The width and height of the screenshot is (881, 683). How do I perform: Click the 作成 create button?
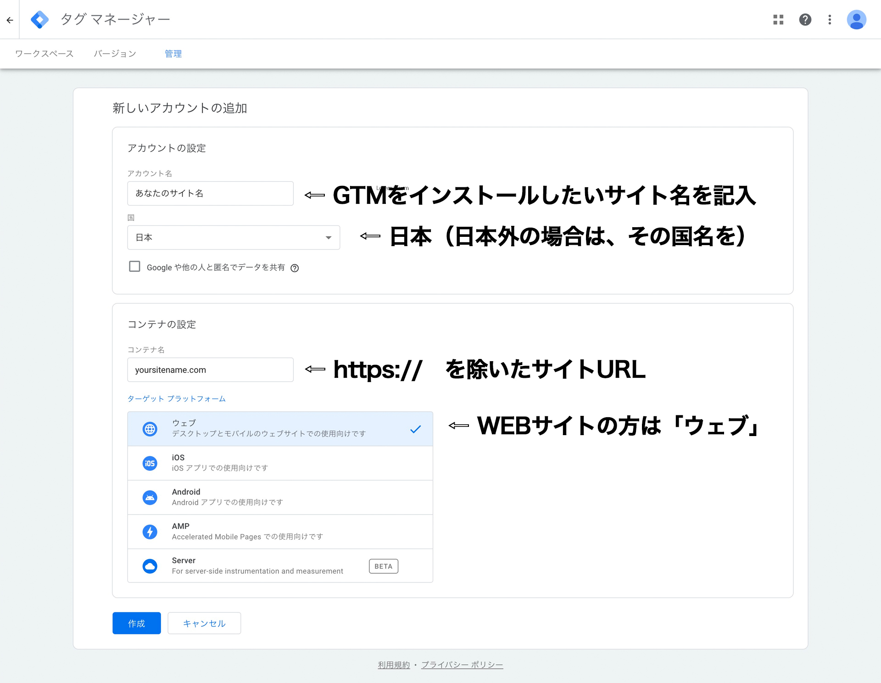click(137, 623)
